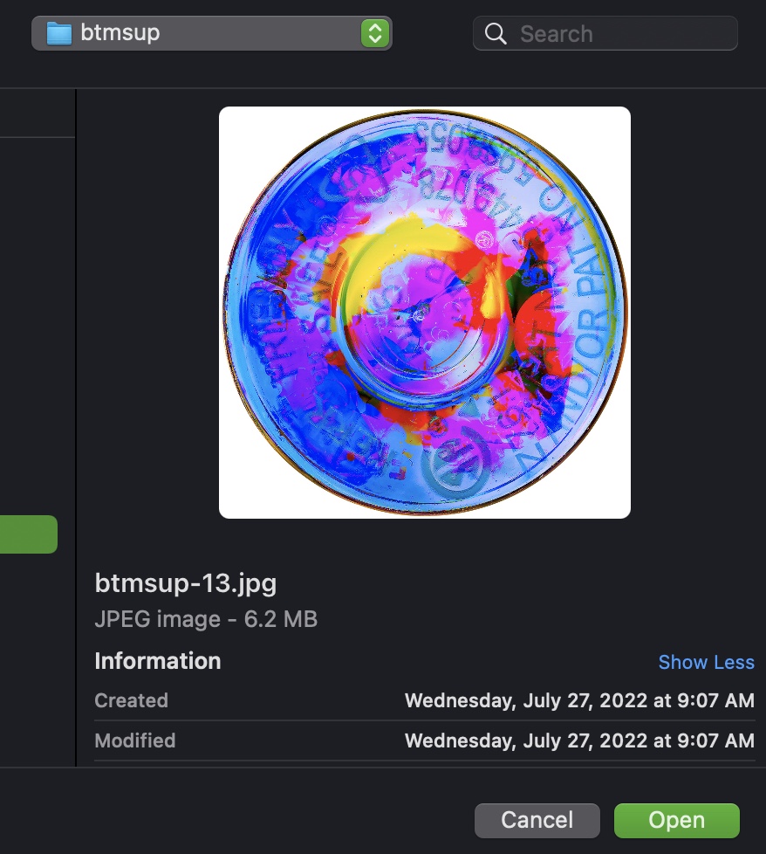
Task: Click the magnifying glass search icon
Action: 495,34
